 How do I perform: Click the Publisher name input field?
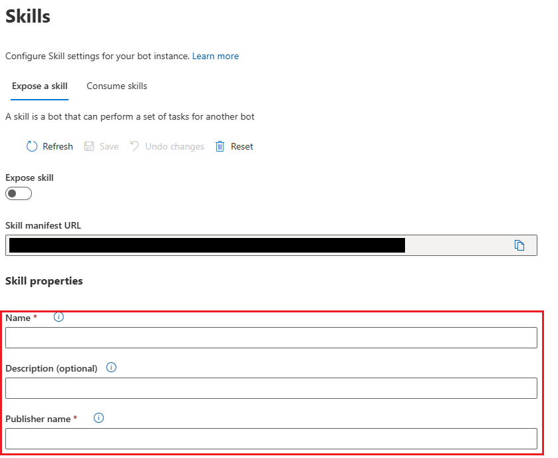point(271,439)
